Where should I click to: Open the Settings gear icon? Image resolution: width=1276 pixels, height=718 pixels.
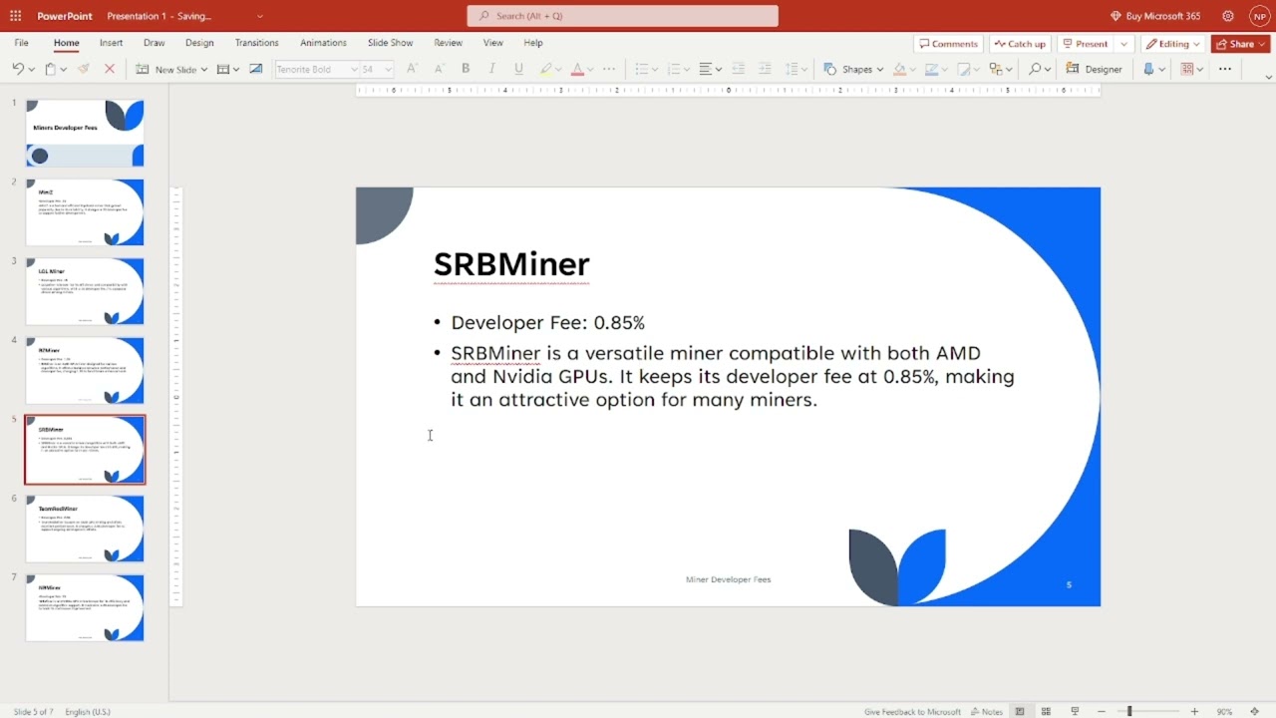point(1228,16)
